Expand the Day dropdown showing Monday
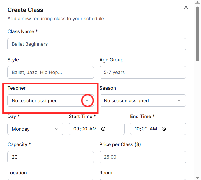Screen dimensions: 201x180 coord(35,129)
